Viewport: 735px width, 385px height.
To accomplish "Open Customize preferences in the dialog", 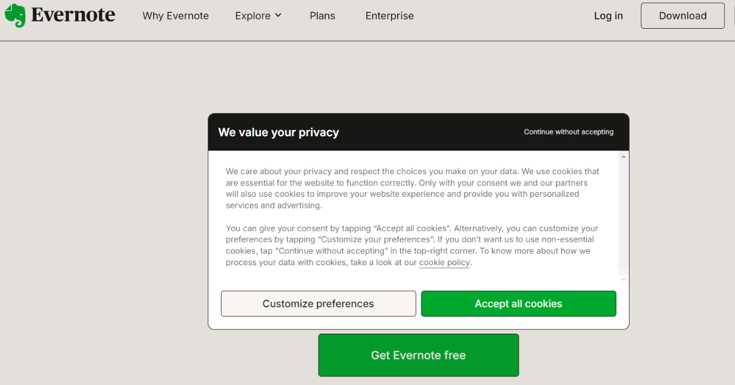I will (318, 303).
